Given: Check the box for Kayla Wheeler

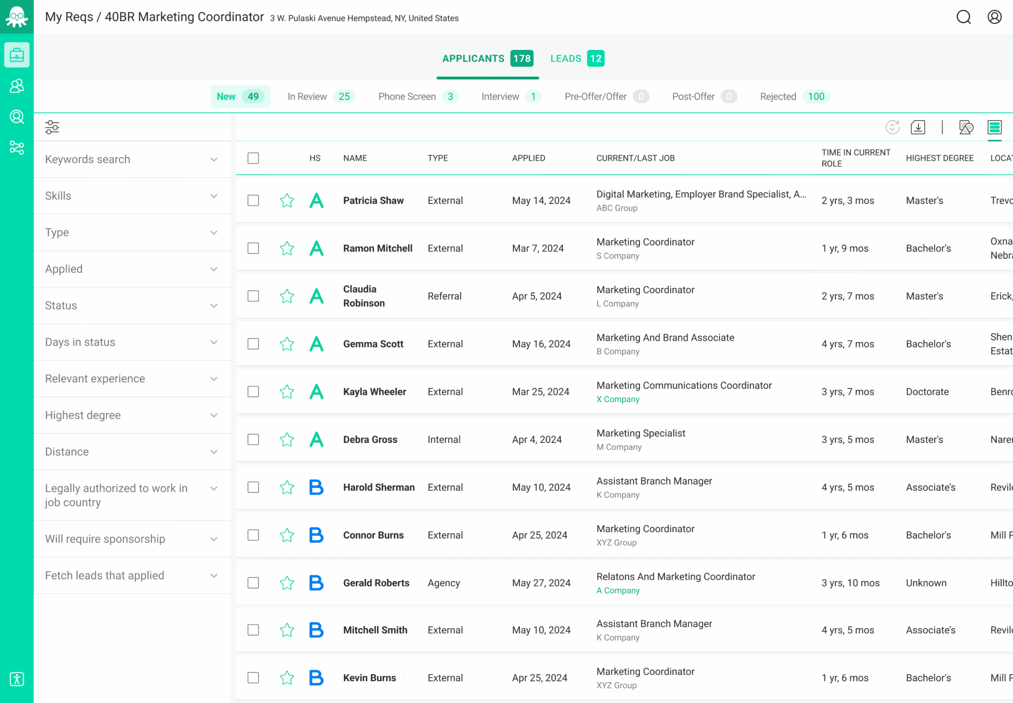Looking at the screenshot, I should (x=253, y=391).
